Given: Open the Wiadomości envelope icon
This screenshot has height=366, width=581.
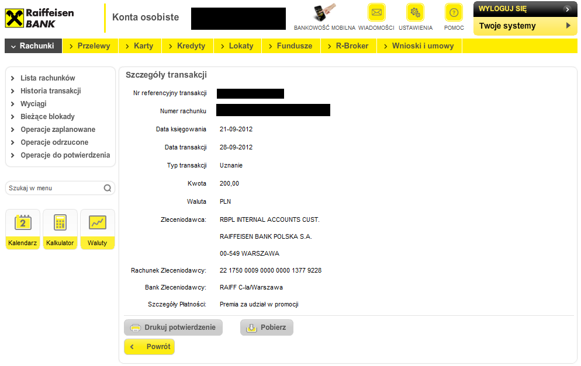Looking at the screenshot, I should tap(376, 13).
